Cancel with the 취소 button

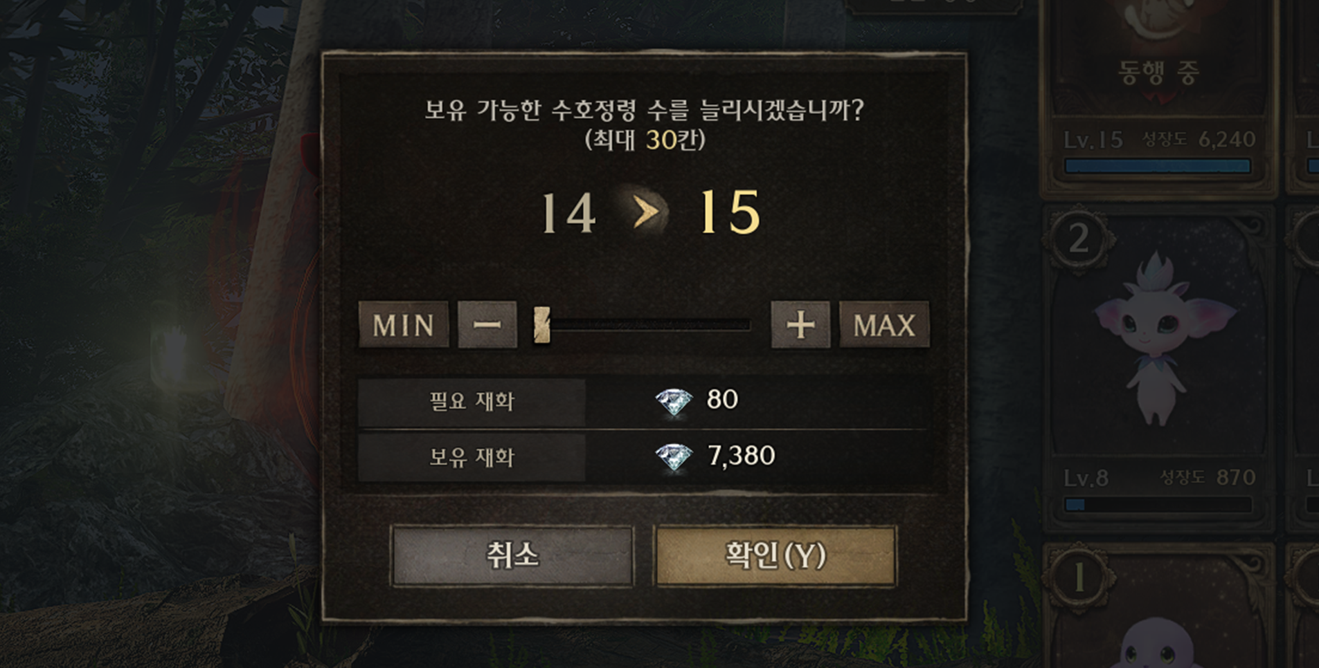tap(512, 556)
